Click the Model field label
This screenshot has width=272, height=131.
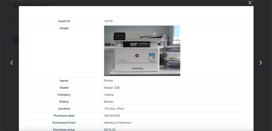click(x=64, y=88)
